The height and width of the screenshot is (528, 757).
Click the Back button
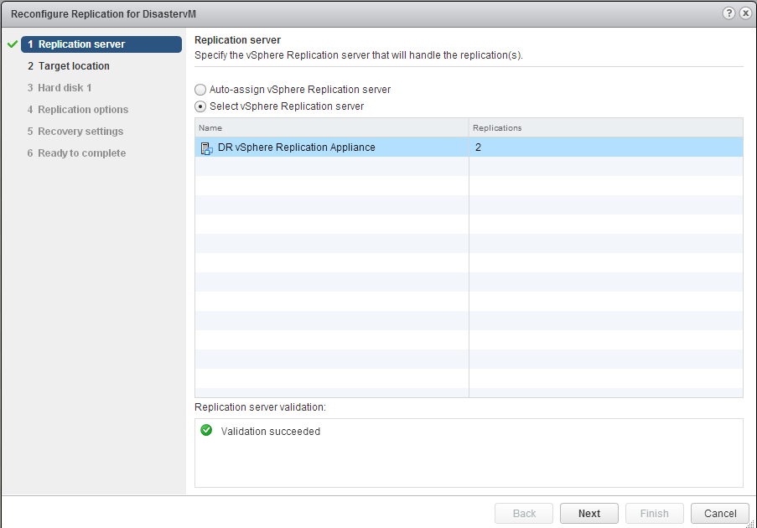(524, 513)
